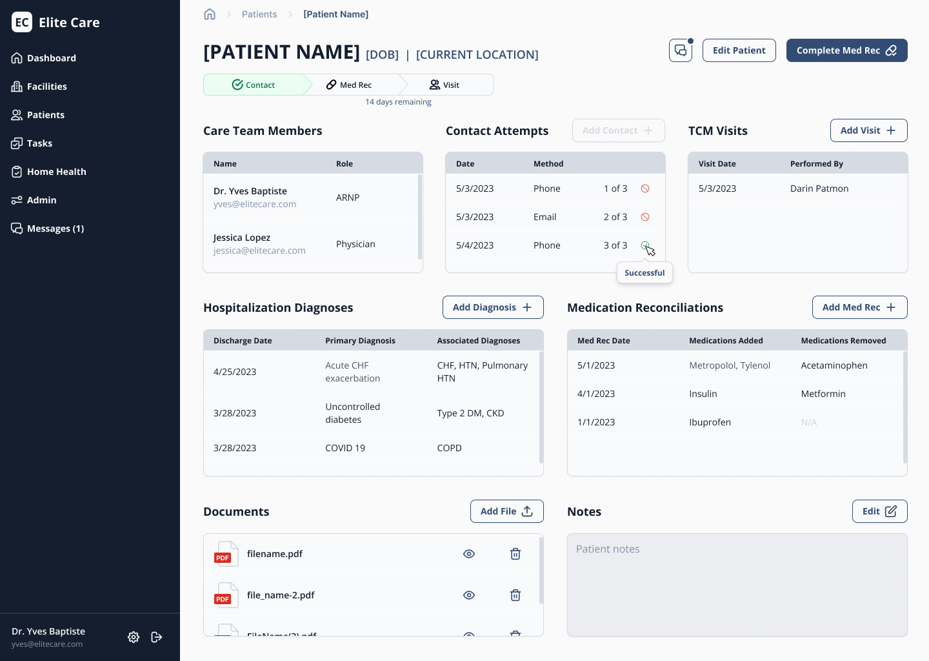Viewport: 929px width, 661px height.
Task: Select the Facilities sidebar icon
Action: click(17, 86)
